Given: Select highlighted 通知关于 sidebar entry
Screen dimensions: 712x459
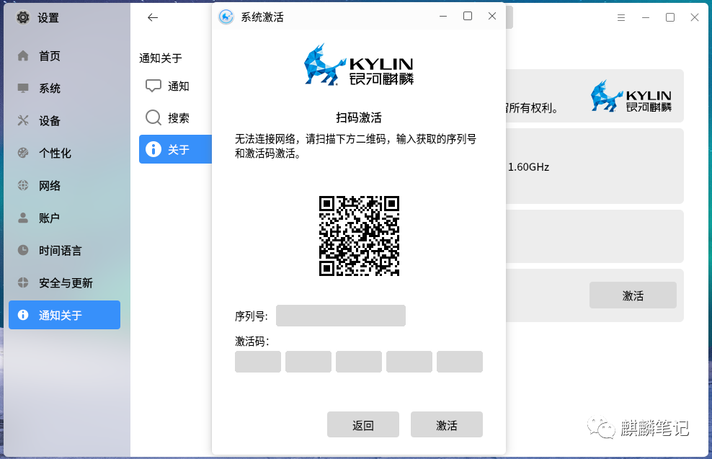Looking at the screenshot, I should click(64, 315).
